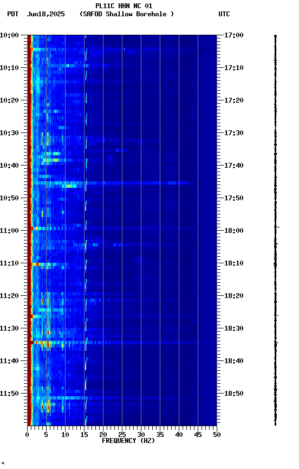
Task: Click the 11:20 PDT time label
Action: [x=9, y=296]
